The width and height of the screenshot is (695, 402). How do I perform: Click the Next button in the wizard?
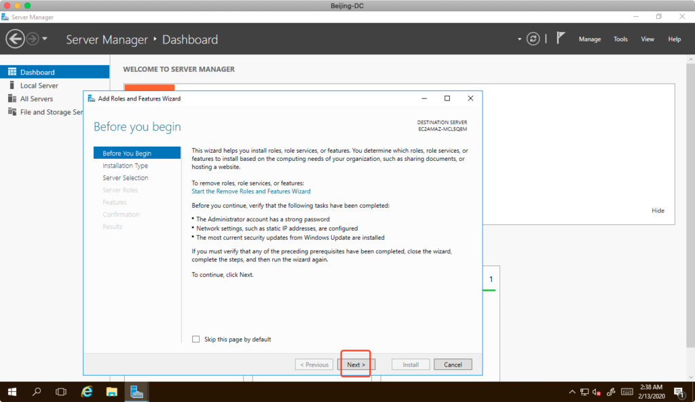point(356,365)
